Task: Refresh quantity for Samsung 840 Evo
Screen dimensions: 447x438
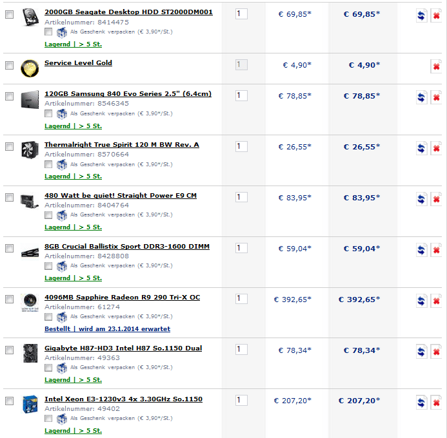Action: click(x=421, y=97)
